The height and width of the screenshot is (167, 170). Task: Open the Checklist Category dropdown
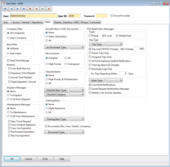77,95
